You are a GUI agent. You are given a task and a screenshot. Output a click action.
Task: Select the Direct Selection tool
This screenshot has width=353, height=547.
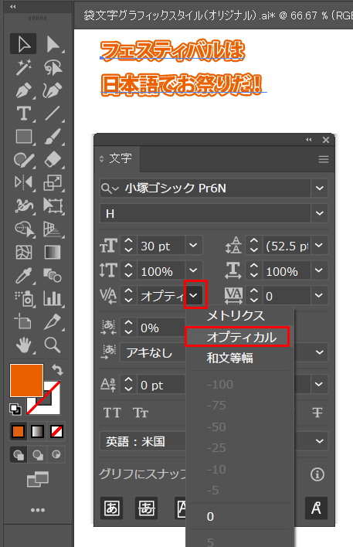[x=53, y=44]
